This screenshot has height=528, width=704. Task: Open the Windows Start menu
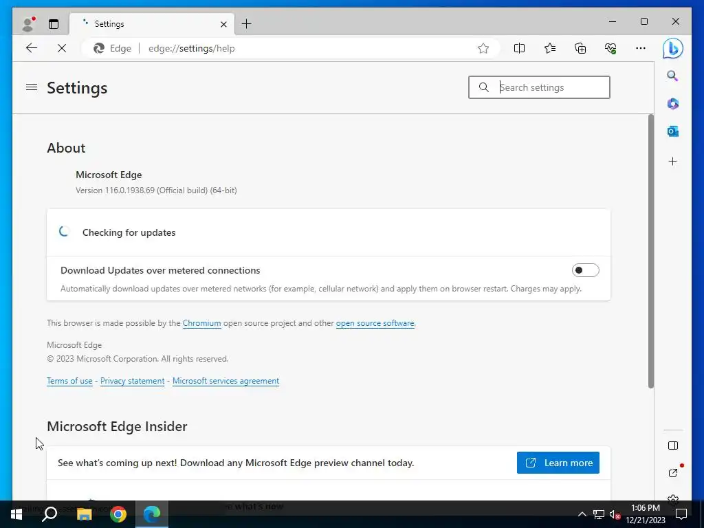16,514
